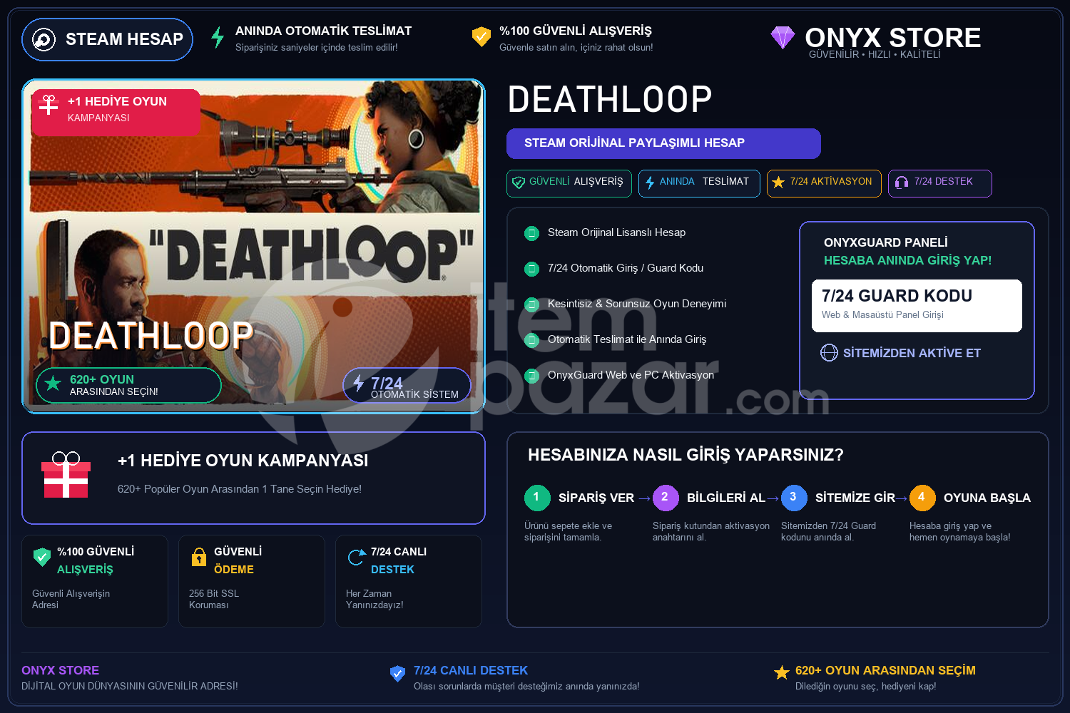Viewport: 1070px width, 713px height.
Task: Click the gold star icon in footer 620+ OYUN
Action: (x=782, y=672)
